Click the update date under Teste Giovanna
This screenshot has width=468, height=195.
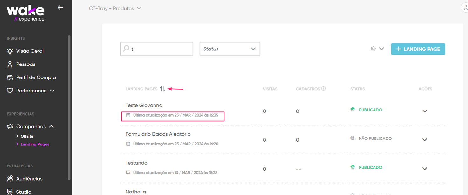point(175,115)
